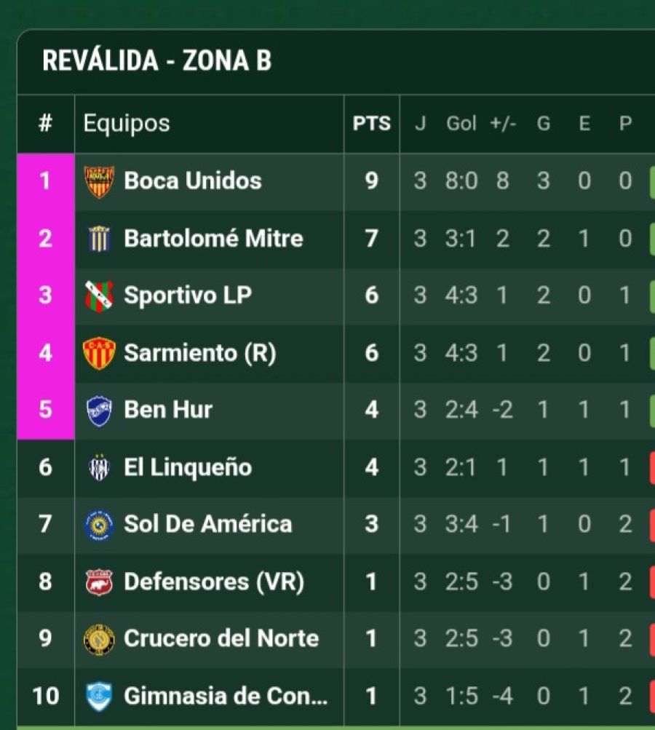Select the Sol De América team name
655x730 pixels.
click(x=207, y=525)
